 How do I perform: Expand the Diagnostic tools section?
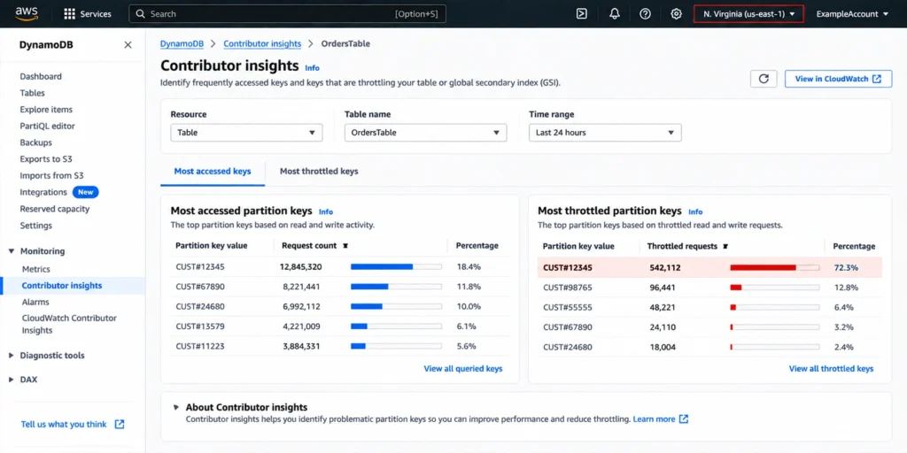11,356
